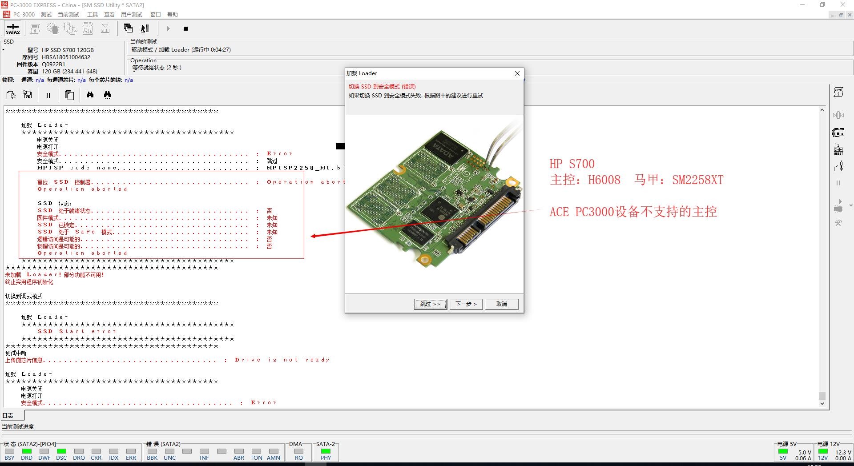The width and height of the screenshot is (854, 466).
Task: Start the test with the play icon
Action: pyautogui.click(x=168, y=28)
